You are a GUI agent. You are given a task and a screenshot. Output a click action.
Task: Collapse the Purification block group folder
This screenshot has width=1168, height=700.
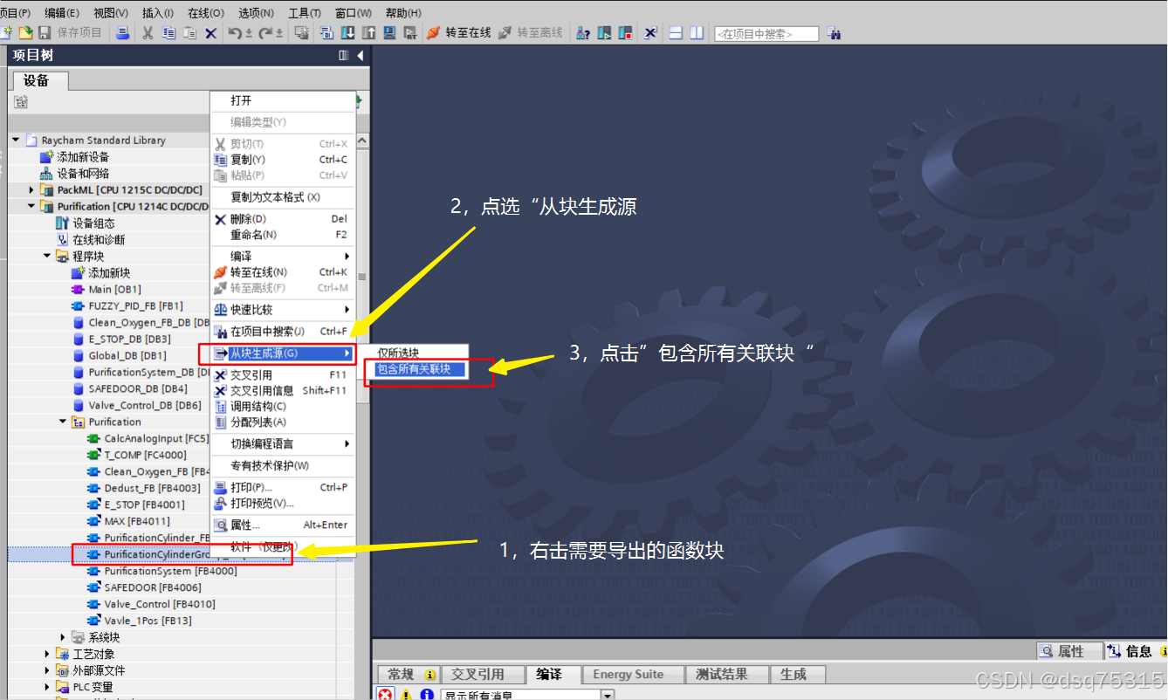coord(63,422)
